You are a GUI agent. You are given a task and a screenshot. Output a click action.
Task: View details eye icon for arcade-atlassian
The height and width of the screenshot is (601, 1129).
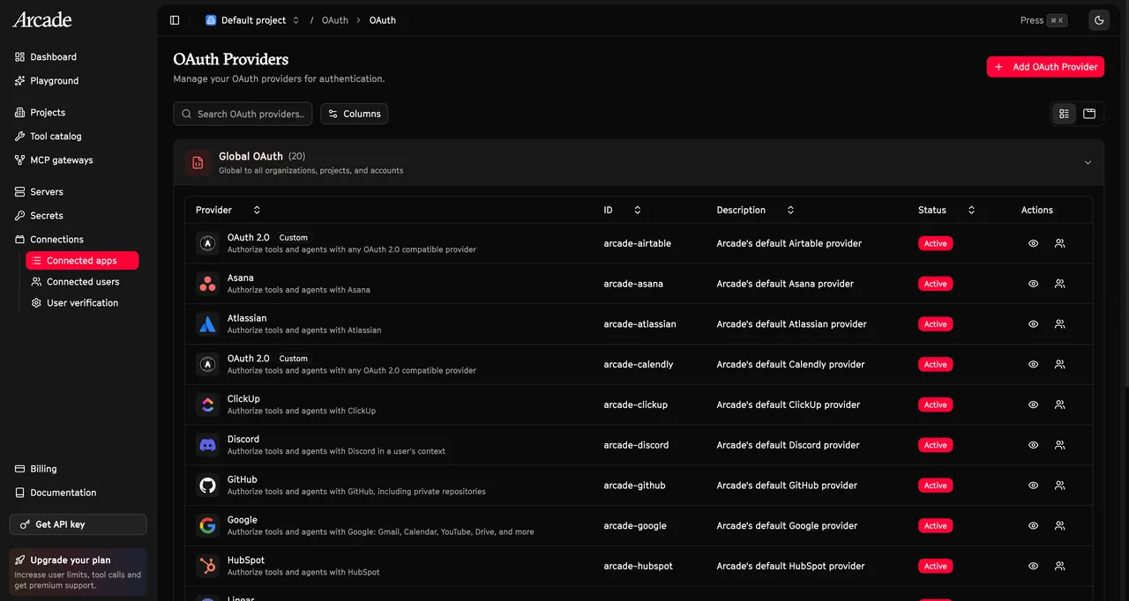[1034, 324]
